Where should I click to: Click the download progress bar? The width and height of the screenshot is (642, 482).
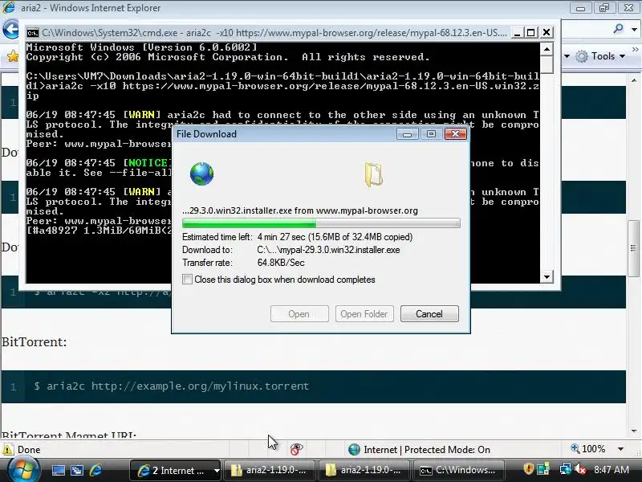(x=321, y=223)
